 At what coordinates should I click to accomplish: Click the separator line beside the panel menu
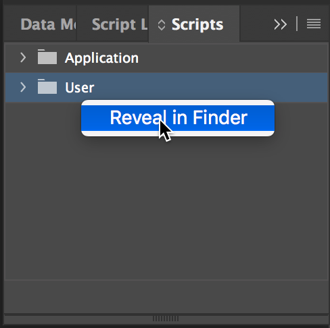297,24
